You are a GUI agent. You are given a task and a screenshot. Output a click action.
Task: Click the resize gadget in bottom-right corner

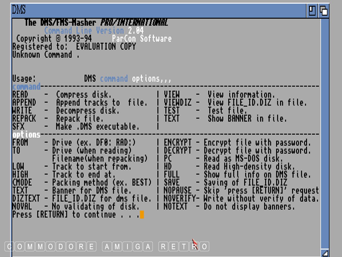(x=325, y=253)
